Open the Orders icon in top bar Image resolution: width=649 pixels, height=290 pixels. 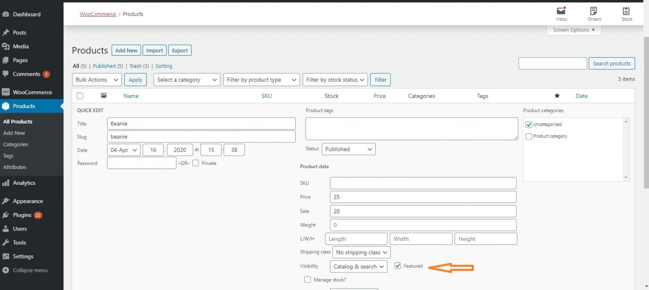pos(594,11)
